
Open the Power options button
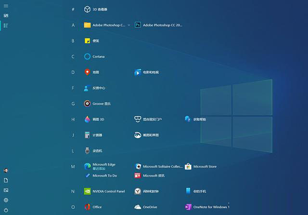click(6, 210)
